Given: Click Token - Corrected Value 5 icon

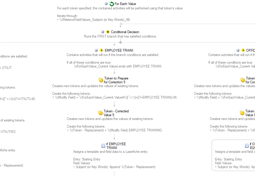Looking at the screenshot, I should pos(100,113).
